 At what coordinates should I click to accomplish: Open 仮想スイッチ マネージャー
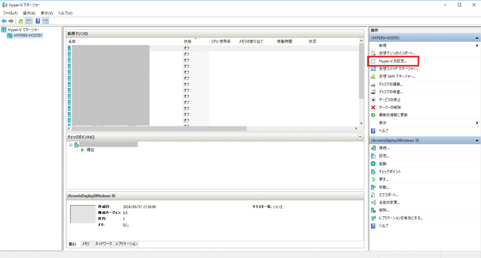point(398,69)
